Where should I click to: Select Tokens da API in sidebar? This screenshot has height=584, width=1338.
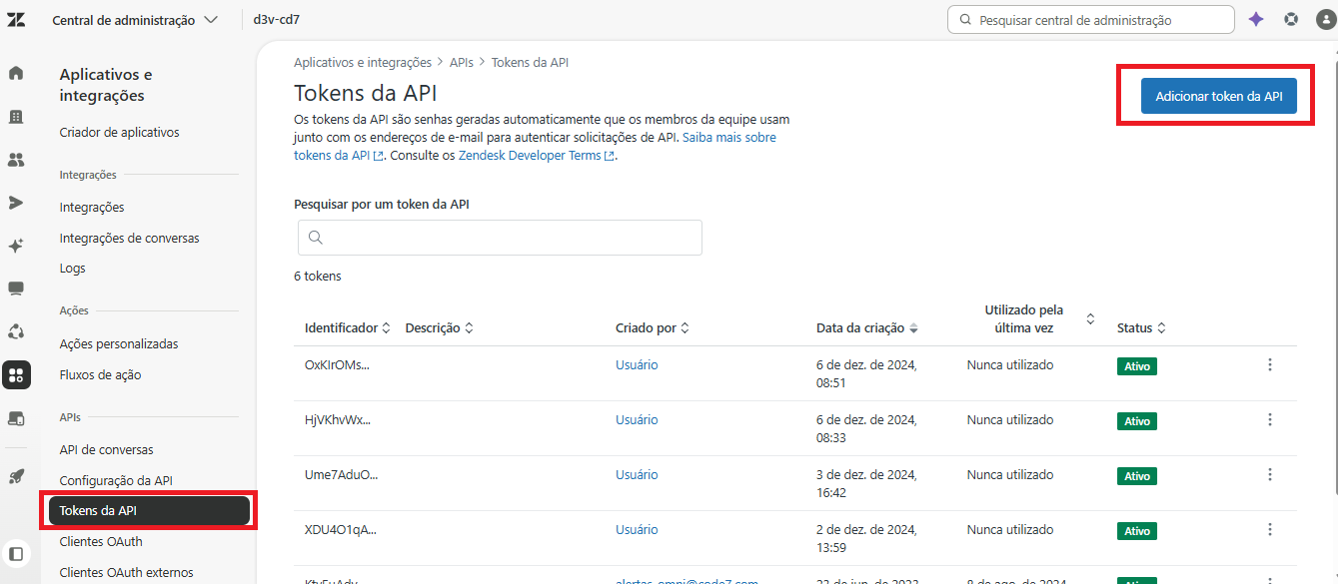click(x=149, y=510)
